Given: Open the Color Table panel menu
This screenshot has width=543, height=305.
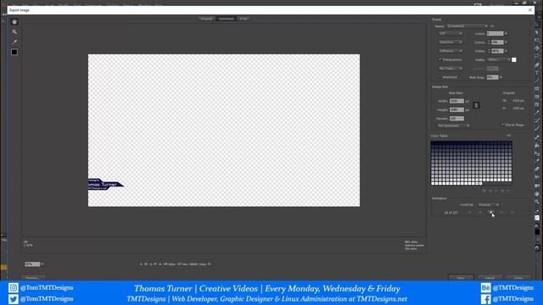Looking at the screenshot, I should point(509,136).
